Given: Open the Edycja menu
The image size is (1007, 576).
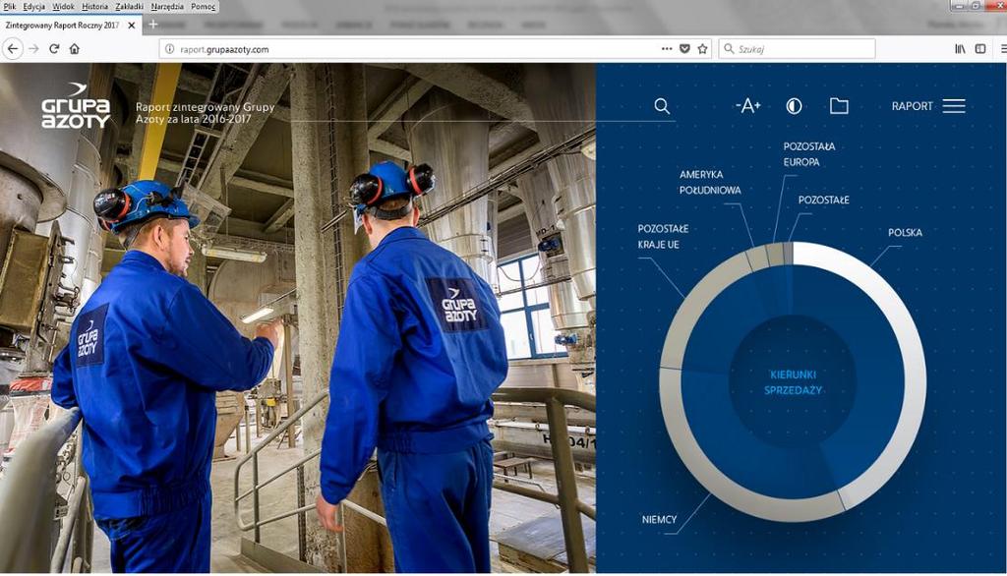Looking at the screenshot, I should click(34, 7).
